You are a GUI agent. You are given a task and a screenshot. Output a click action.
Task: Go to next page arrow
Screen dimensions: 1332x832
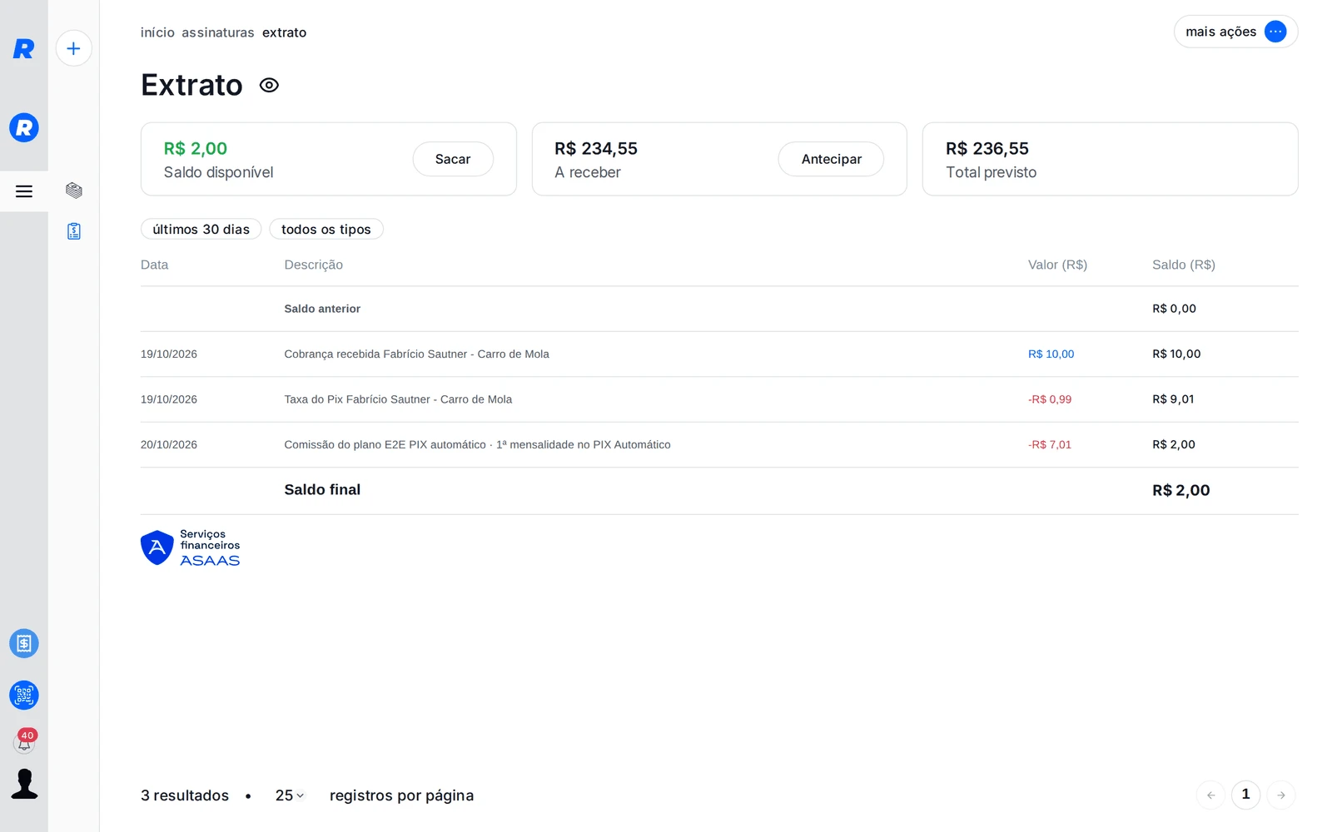pyautogui.click(x=1281, y=795)
